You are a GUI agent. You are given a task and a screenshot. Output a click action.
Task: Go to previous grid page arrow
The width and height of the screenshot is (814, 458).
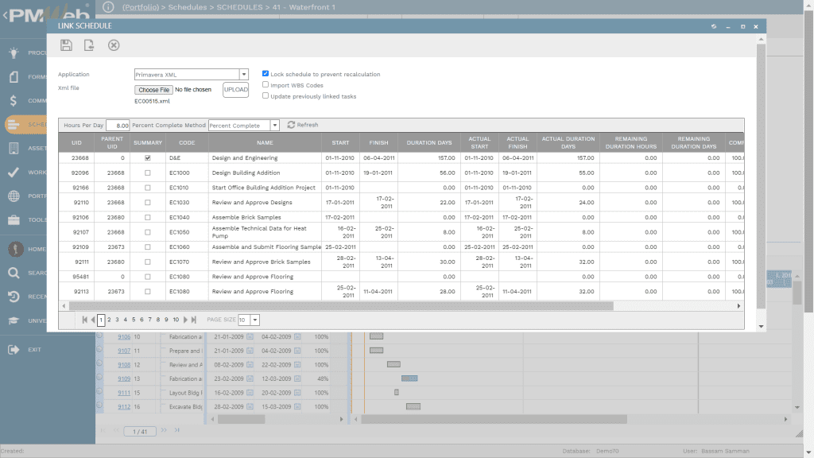click(x=93, y=320)
